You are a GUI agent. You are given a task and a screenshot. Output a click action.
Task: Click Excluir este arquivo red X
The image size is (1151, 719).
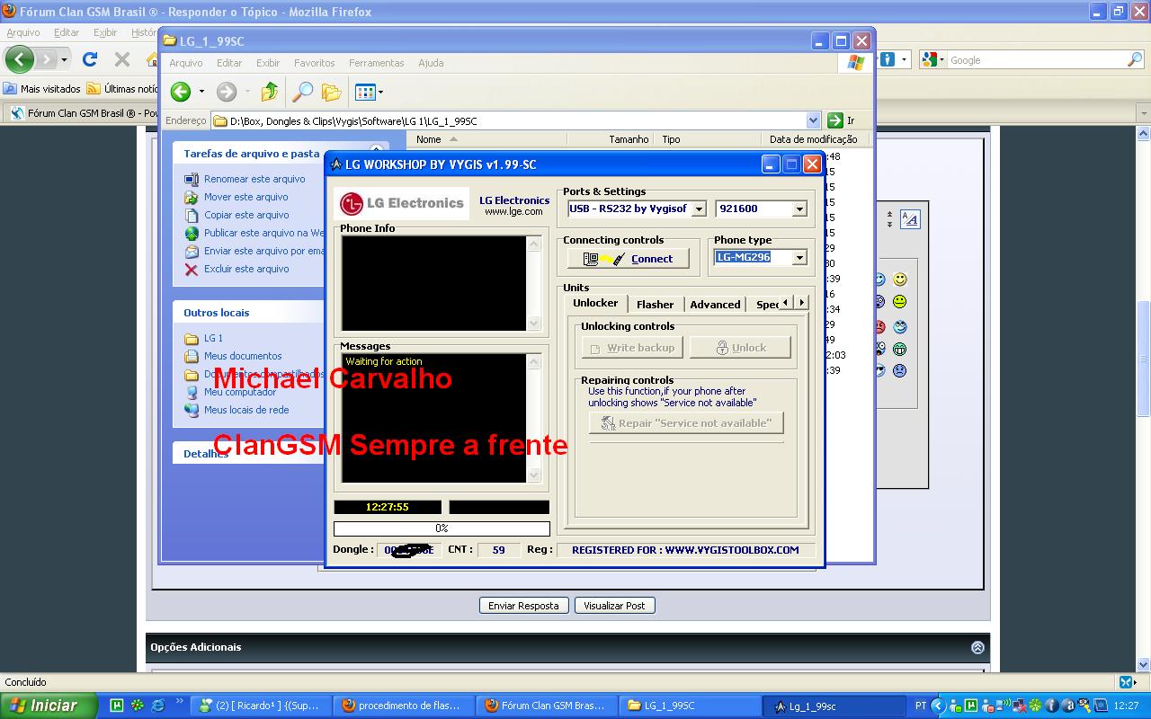[191, 269]
